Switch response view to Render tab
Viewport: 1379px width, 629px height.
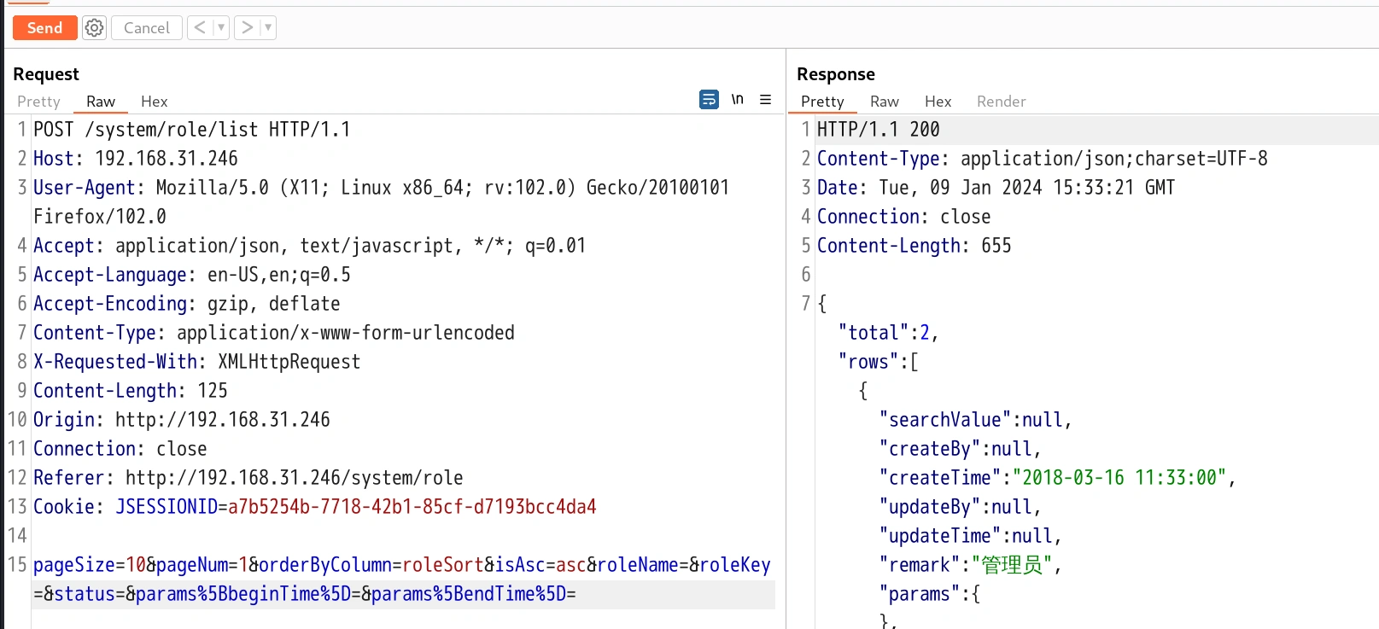(1001, 102)
